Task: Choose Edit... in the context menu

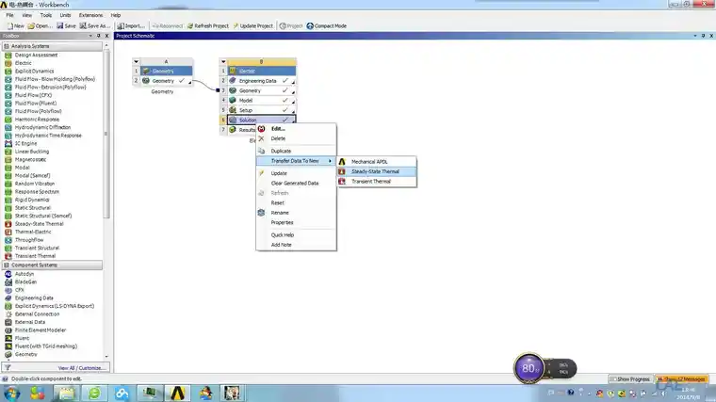Action: (296, 129)
